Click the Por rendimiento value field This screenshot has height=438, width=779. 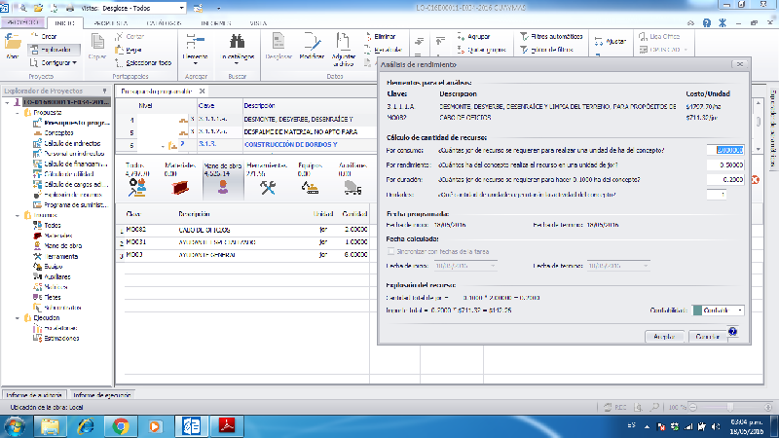pos(724,164)
